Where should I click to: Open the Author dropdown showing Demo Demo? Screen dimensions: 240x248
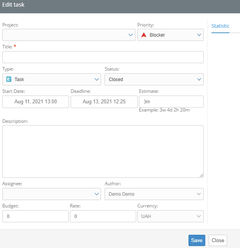coord(154,194)
